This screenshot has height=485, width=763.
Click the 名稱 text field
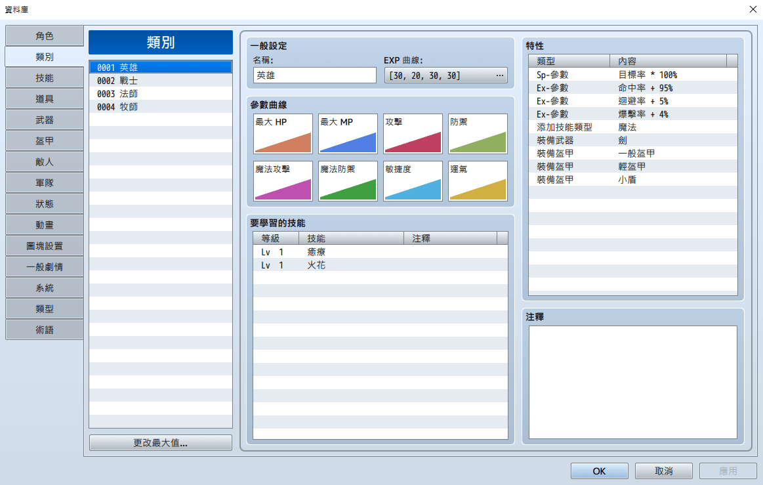pyautogui.click(x=314, y=75)
